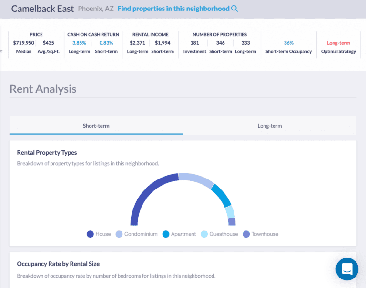The height and width of the screenshot is (288, 366).
Task: Click the search magnifier icon
Action: click(x=234, y=9)
